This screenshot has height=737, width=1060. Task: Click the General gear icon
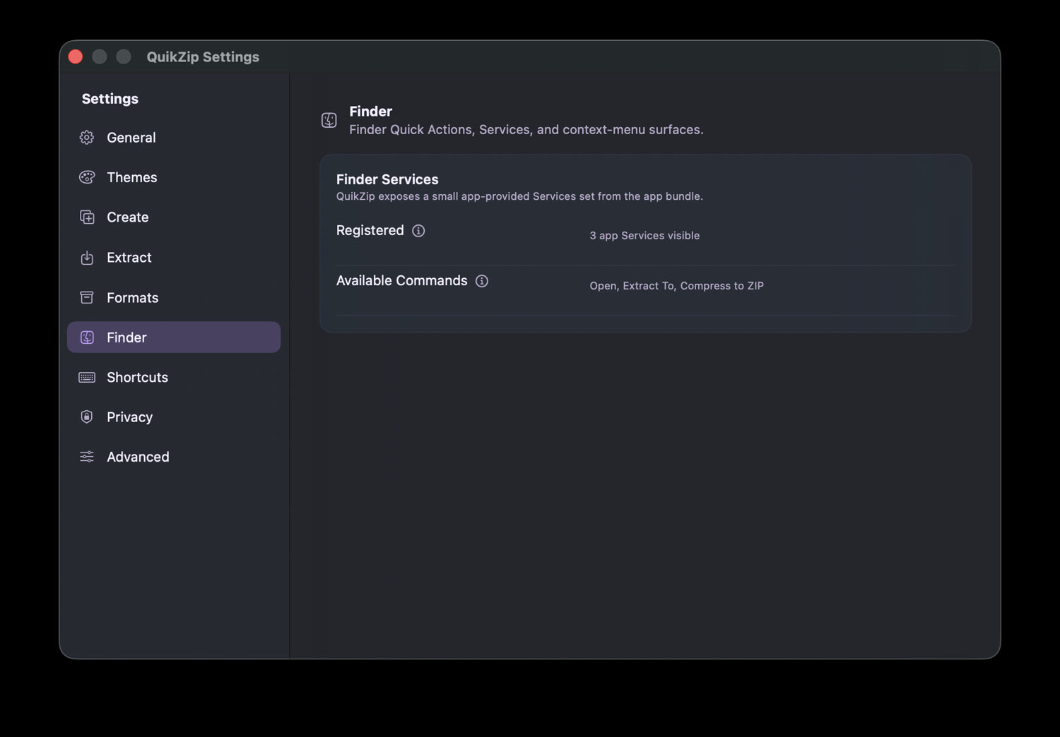click(x=87, y=138)
